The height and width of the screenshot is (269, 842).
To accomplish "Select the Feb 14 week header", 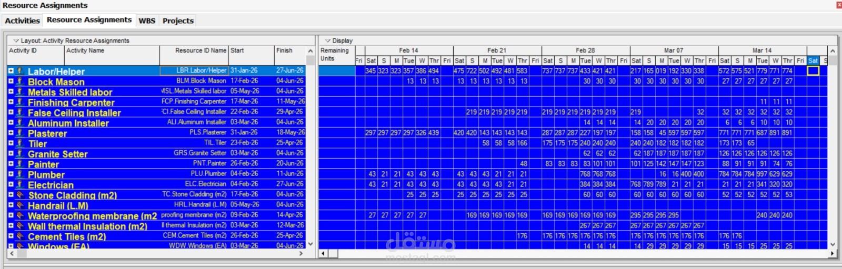I will pos(408,50).
